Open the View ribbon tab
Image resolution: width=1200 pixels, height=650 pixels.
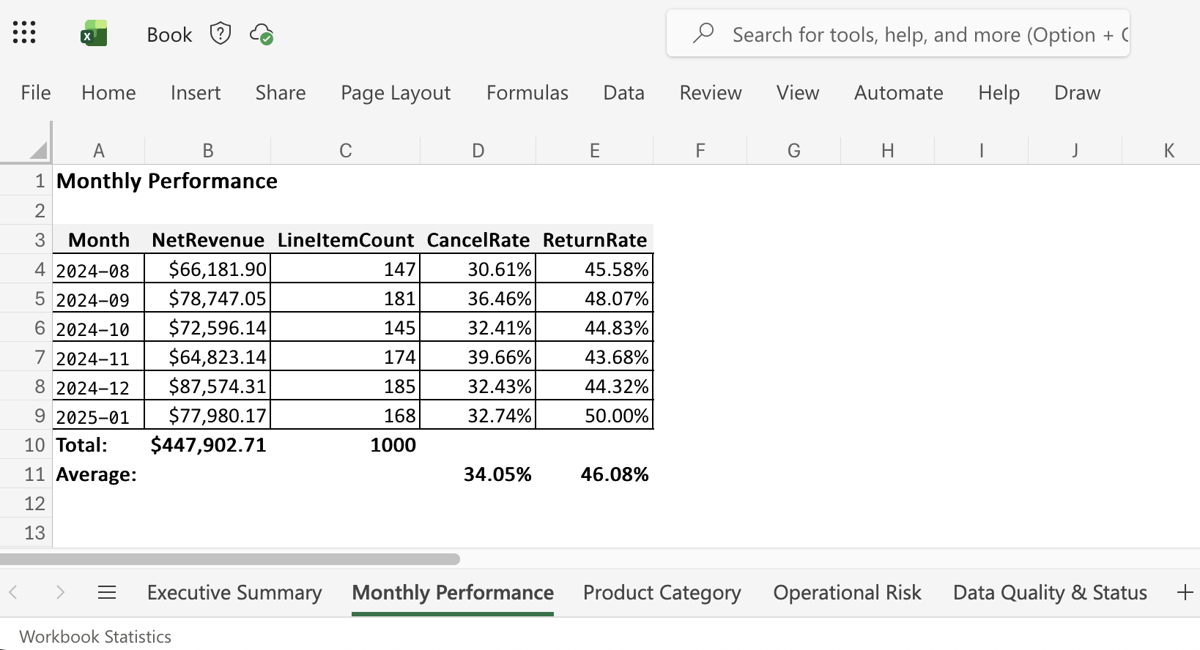pyautogui.click(x=798, y=93)
